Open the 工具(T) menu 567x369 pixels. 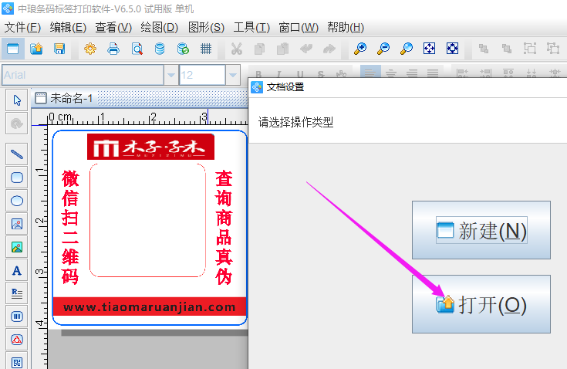(251, 27)
